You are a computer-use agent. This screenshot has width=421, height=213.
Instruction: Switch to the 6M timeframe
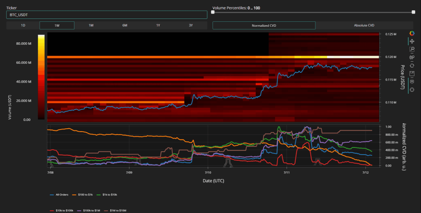pos(125,25)
